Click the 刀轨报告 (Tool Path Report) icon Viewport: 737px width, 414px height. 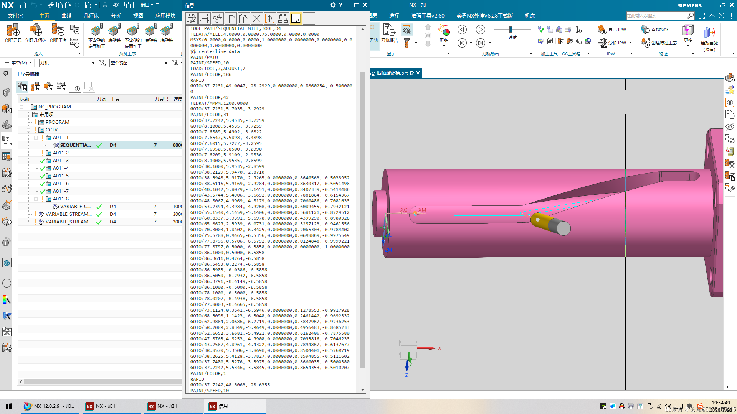coord(389,33)
